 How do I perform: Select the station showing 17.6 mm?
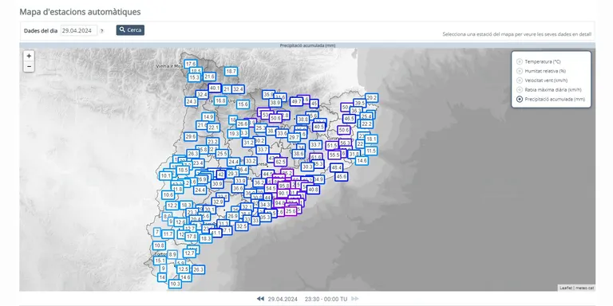pos(191,64)
